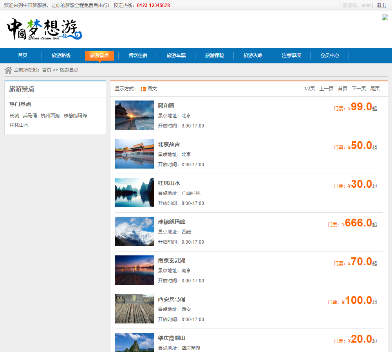Click the 肇庆鼎湖山 attraction title

pyautogui.click(x=172, y=338)
